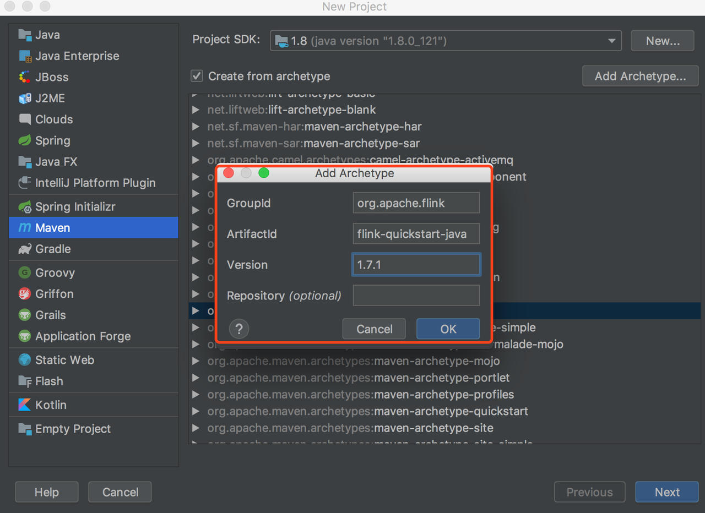Click the Gradle elephant icon
705x513 pixels.
tap(25, 249)
